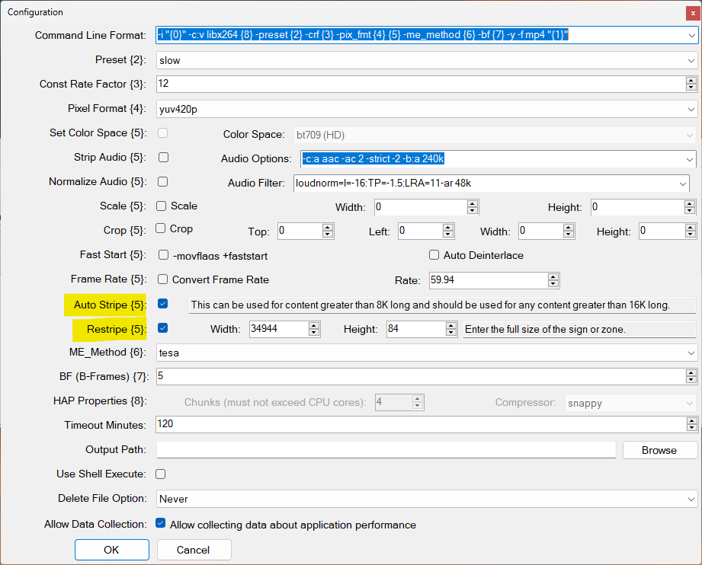The width and height of the screenshot is (702, 565).
Task: Increase Restripe Width spinner value
Action: (x=314, y=325)
